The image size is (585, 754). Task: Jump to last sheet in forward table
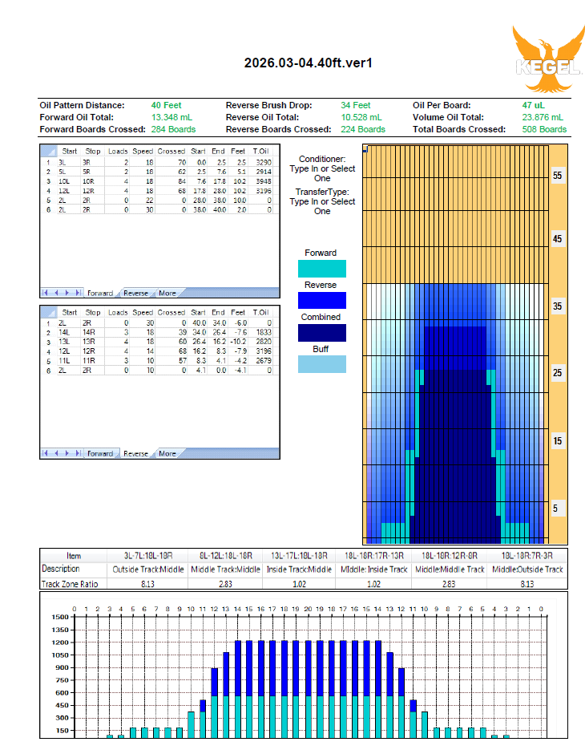click(76, 294)
